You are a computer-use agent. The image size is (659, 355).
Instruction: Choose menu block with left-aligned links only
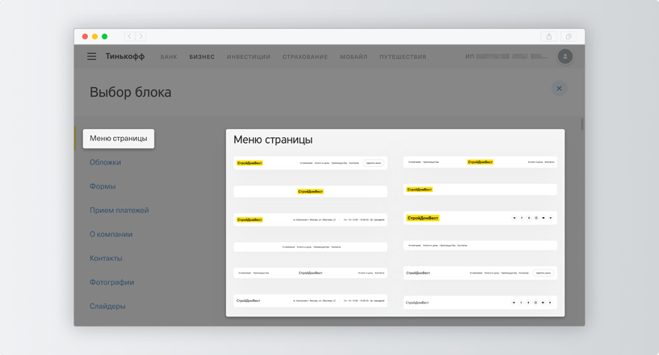click(480, 245)
